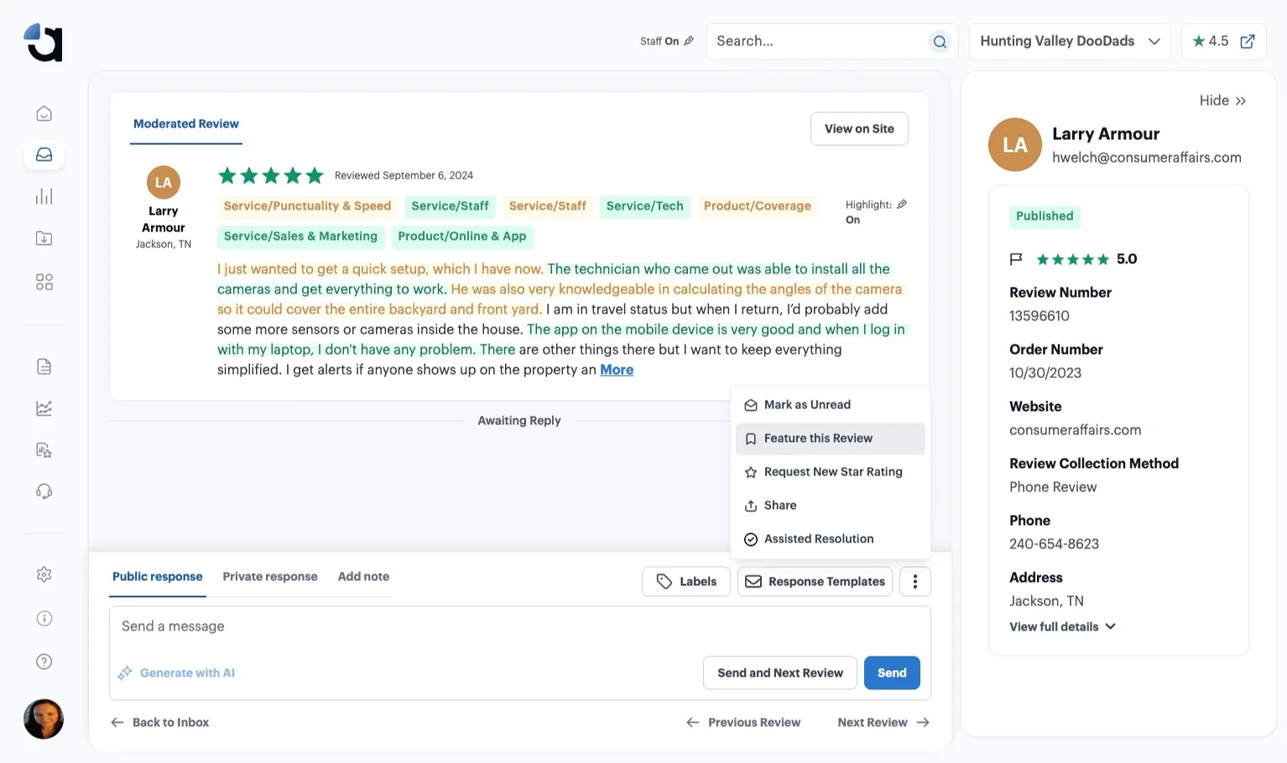Open the external link icon beside 4.5 rating
The height and width of the screenshot is (763, 1287).
pos(1248,41)
